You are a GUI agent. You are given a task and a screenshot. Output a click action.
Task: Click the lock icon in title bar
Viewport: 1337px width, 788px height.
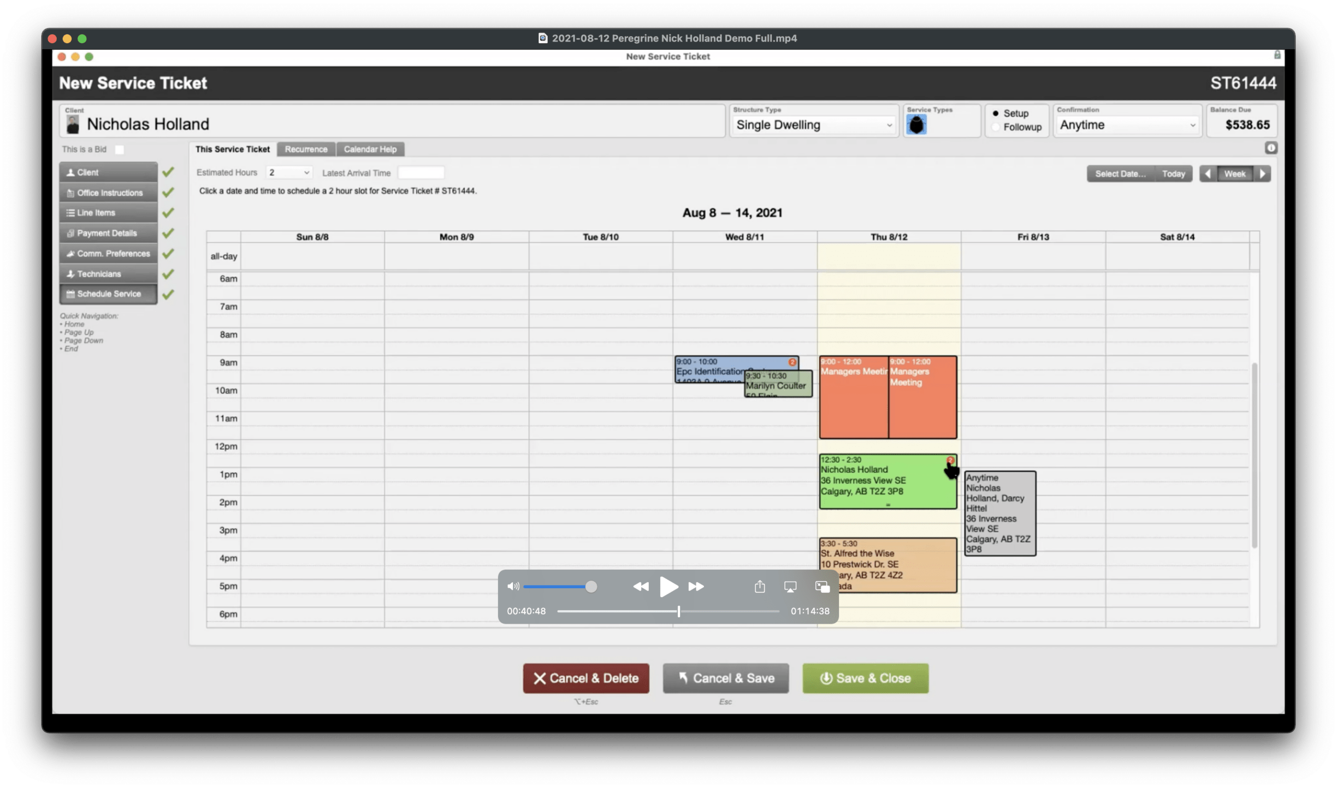(x=1277, y=55)
